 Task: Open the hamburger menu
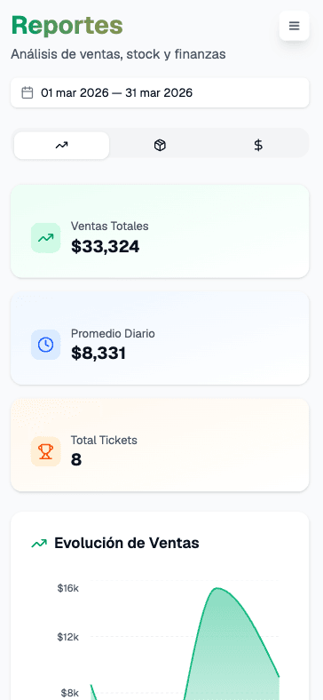pos(294,26)
